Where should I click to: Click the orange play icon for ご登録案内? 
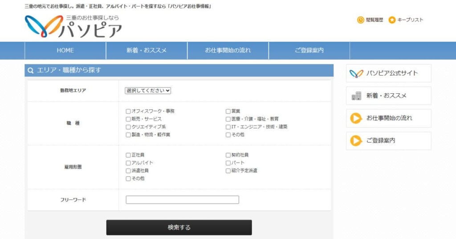[x=356, y=141]
